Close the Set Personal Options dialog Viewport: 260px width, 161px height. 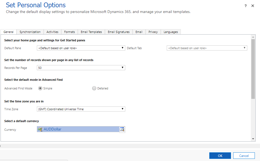(x=253, y=6)
